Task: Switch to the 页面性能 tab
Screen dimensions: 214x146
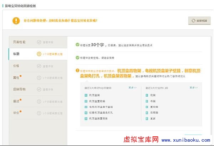Action: [19, 42]
